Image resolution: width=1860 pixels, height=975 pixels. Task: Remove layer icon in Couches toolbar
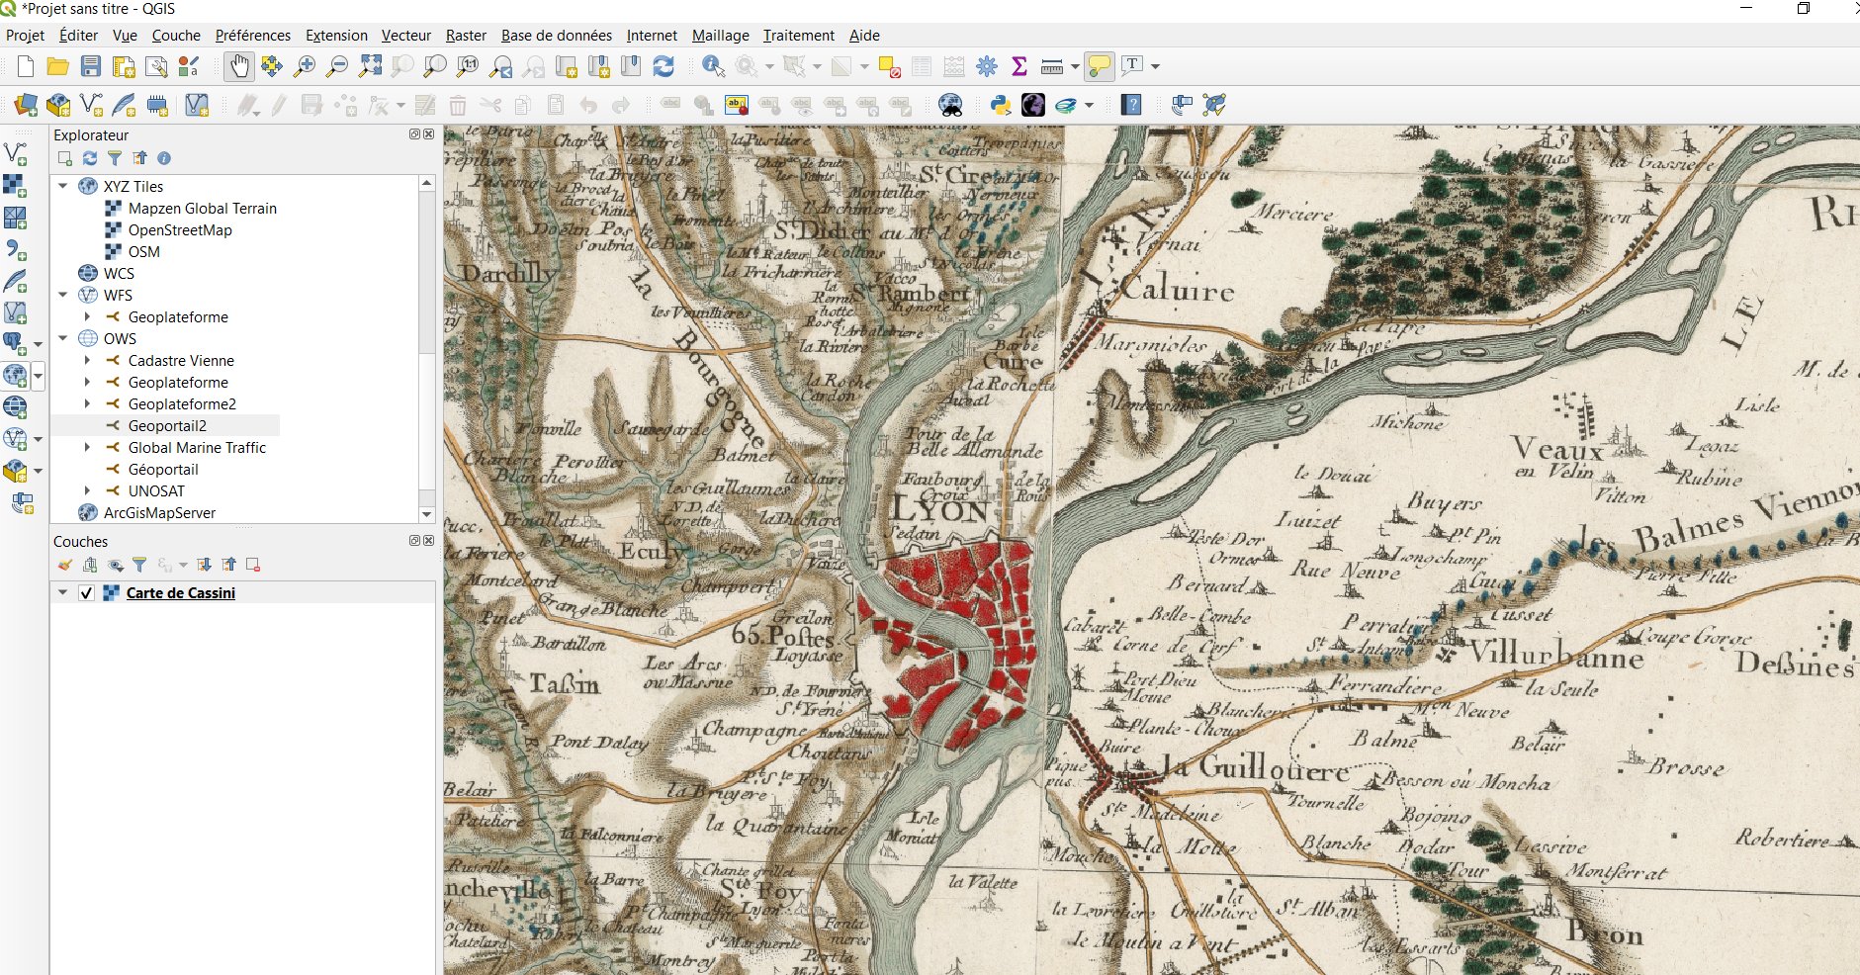(x=253, y=565)
